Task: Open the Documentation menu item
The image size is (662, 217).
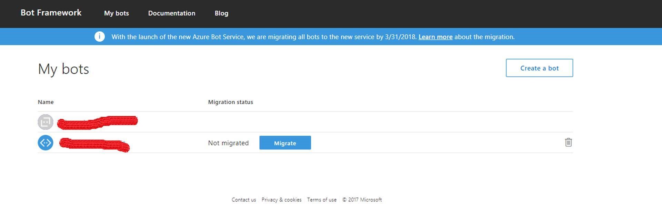Action: click(x=172, y=13)
